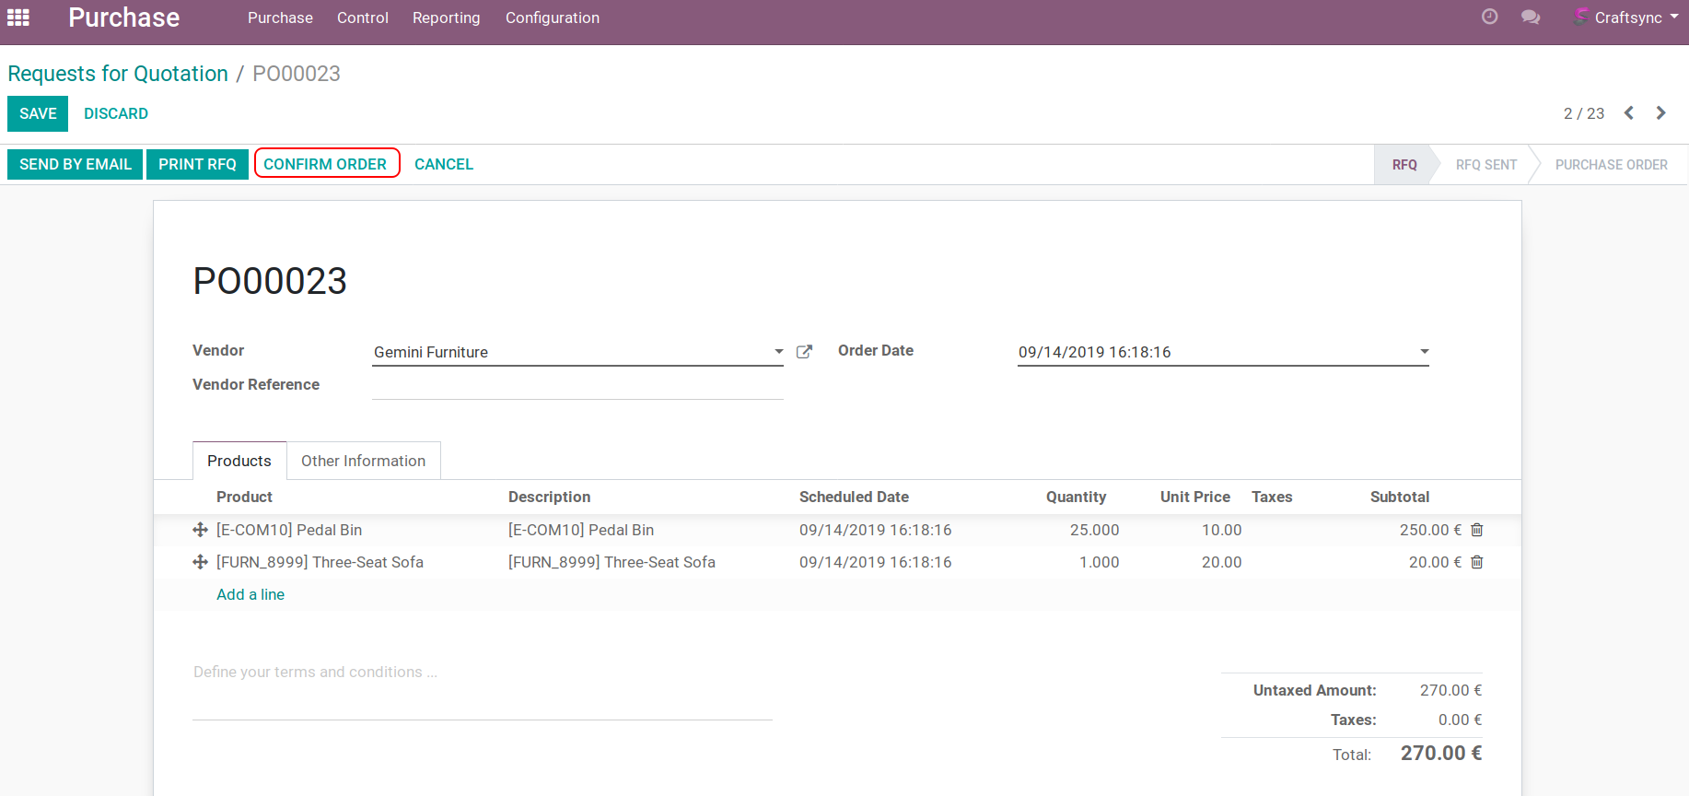Expand the Vendor dropdown
The image size is (1689, 796).
tap(778, 352)
